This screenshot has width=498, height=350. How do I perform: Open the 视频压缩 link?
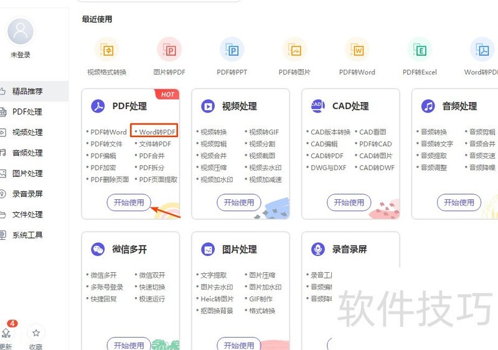tap(214, 168)
